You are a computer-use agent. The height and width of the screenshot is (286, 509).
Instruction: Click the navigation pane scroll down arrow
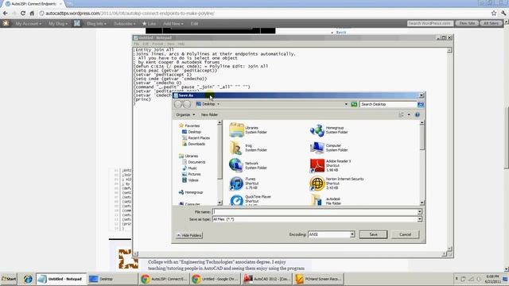pos(220,203)
